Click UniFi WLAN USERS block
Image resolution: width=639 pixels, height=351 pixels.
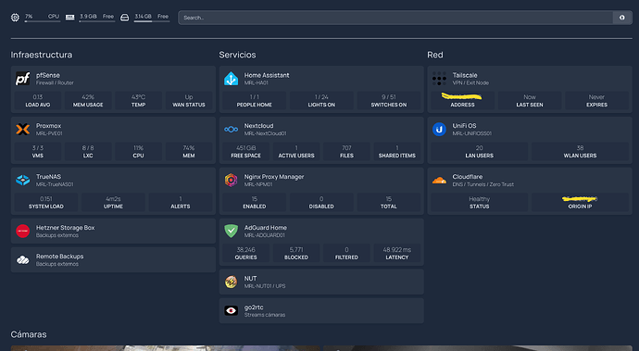[581, 152]
